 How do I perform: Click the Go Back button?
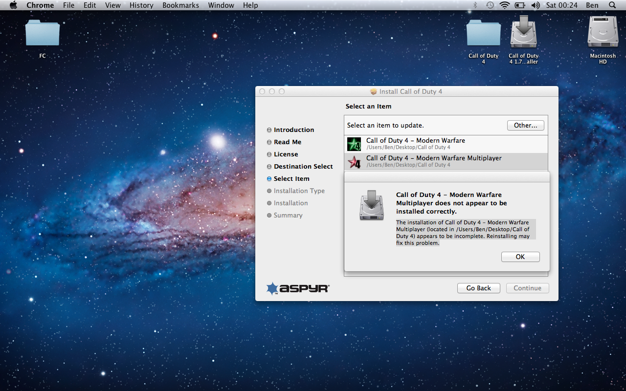pyautogui.click(x=478, y=288)
